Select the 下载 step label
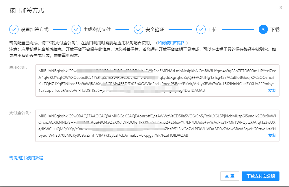Viewport: 289px width, 187px height. click(275, 29)
